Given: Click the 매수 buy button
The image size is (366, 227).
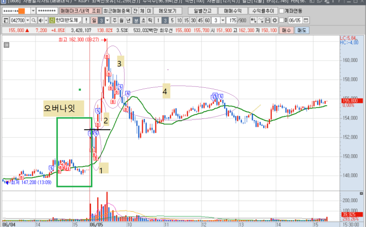Looking at the screenshot, I should [286, 30].
